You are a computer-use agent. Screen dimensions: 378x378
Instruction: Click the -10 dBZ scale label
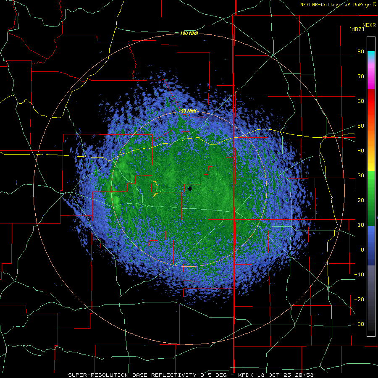point(359,274)
